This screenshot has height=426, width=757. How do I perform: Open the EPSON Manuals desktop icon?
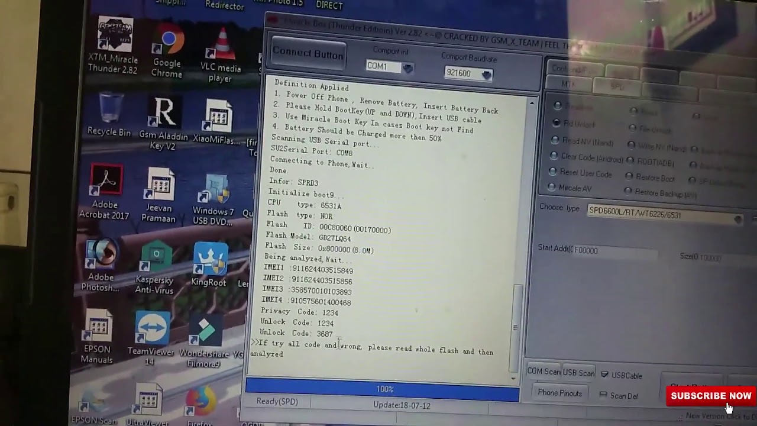point(98,337)
